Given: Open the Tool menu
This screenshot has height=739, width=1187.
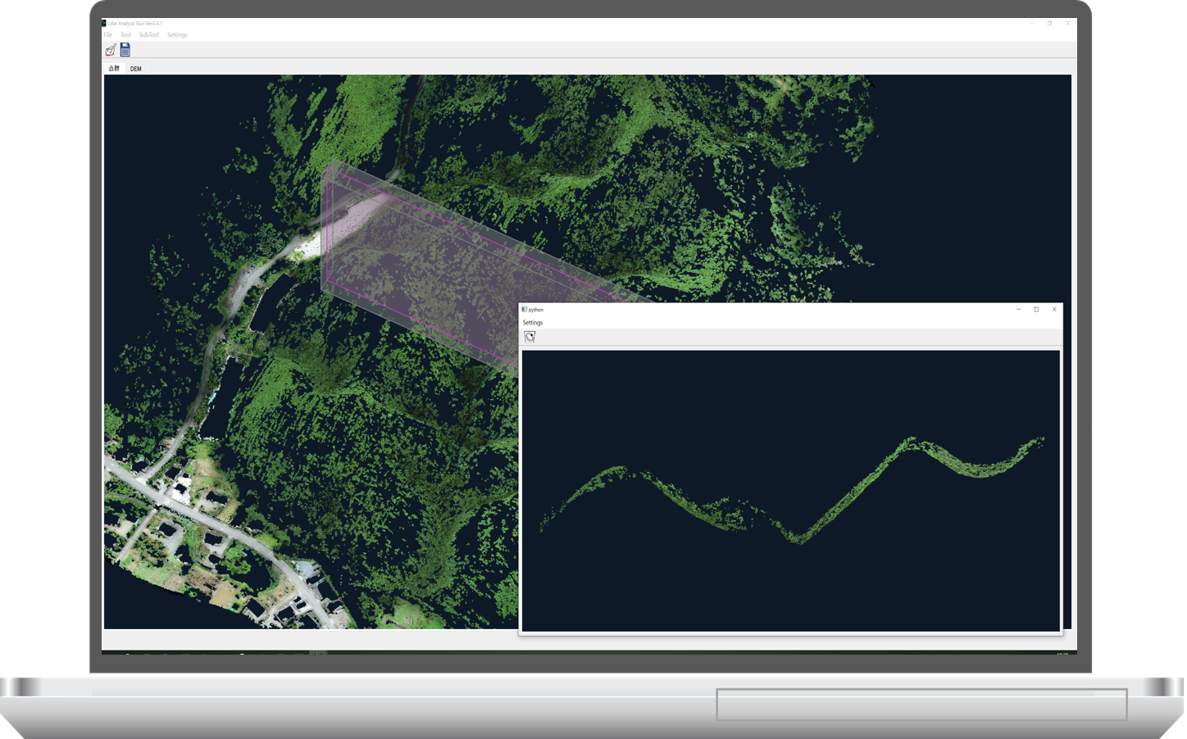Looking at the screenshot, I should pyautogui.click(x=125, y=35).
